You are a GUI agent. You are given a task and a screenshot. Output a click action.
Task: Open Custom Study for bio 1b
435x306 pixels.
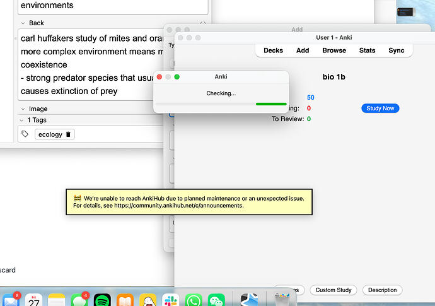tap(333, 290)
